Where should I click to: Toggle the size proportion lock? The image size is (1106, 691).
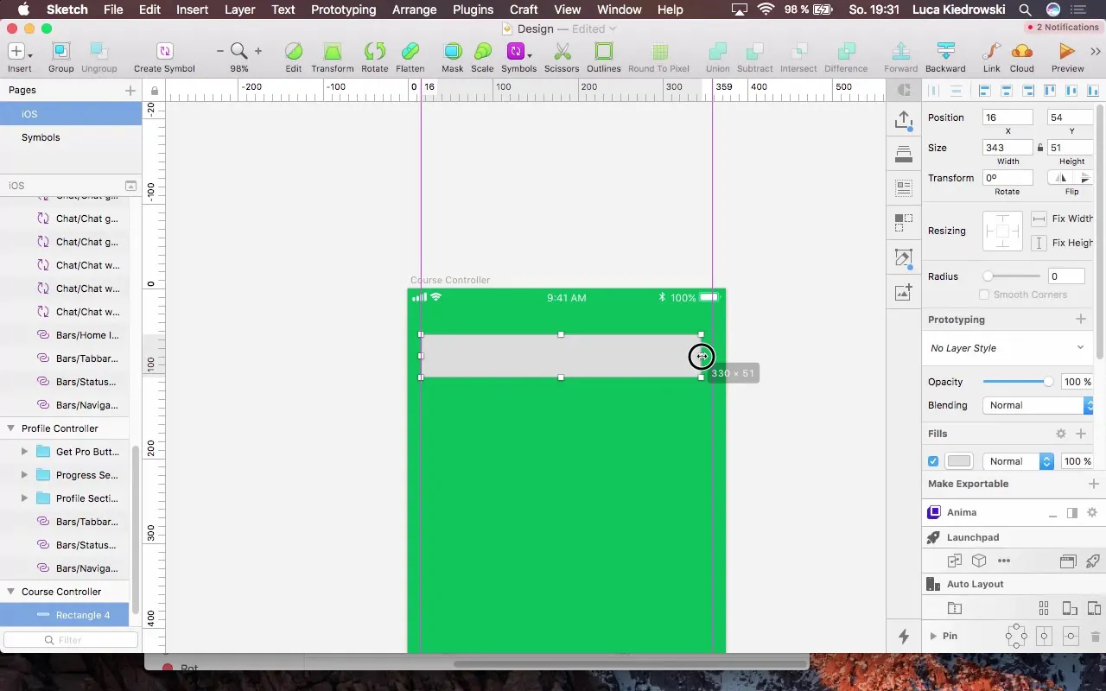click(x=1040, y=148)
